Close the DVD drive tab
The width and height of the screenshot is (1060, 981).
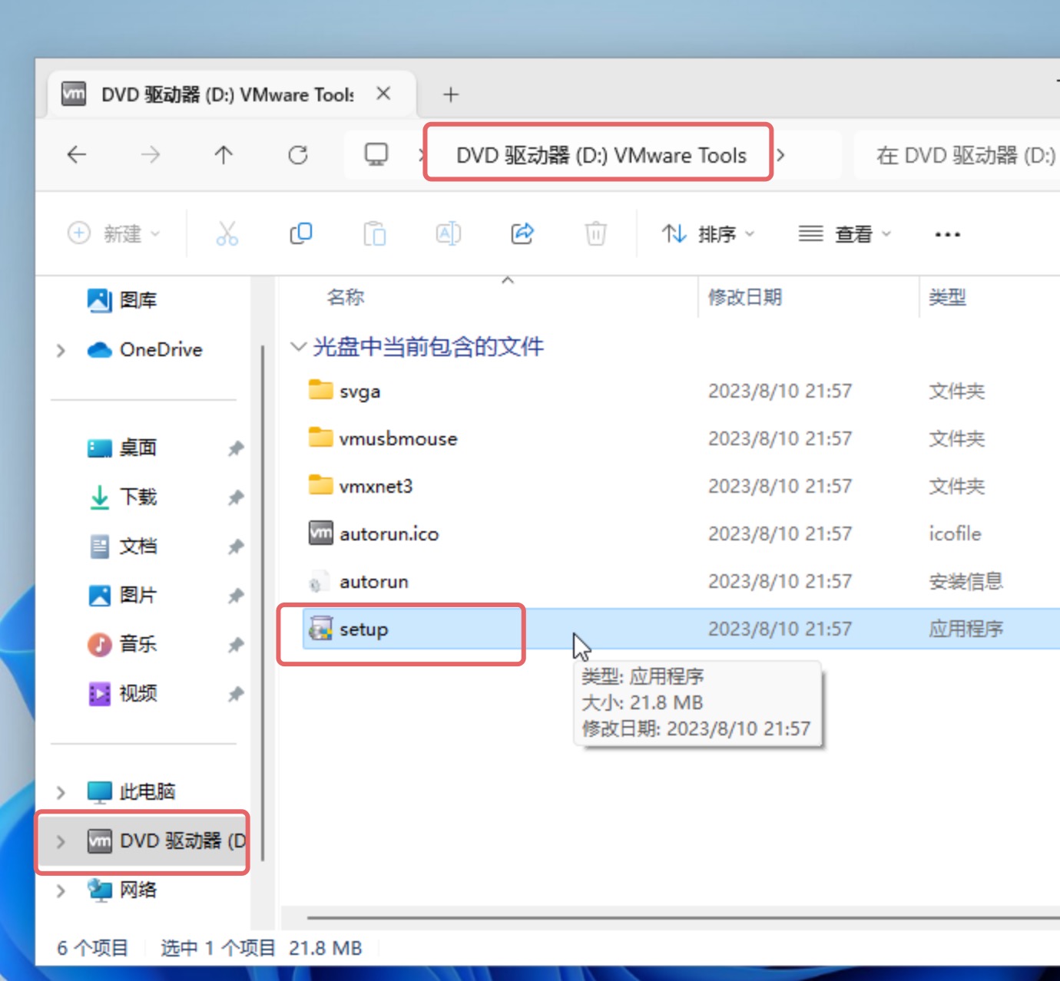383,94
